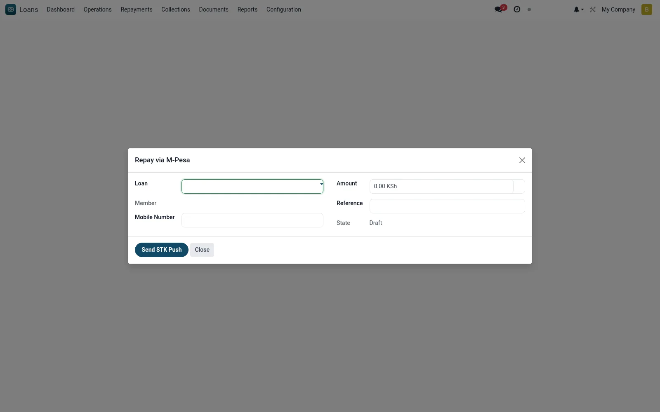Open the user avatar menu
The height and width of the screenshot is (412, 660).
(x=647, y=9)
